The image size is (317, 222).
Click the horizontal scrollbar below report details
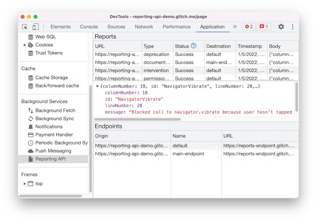[139, 118]
